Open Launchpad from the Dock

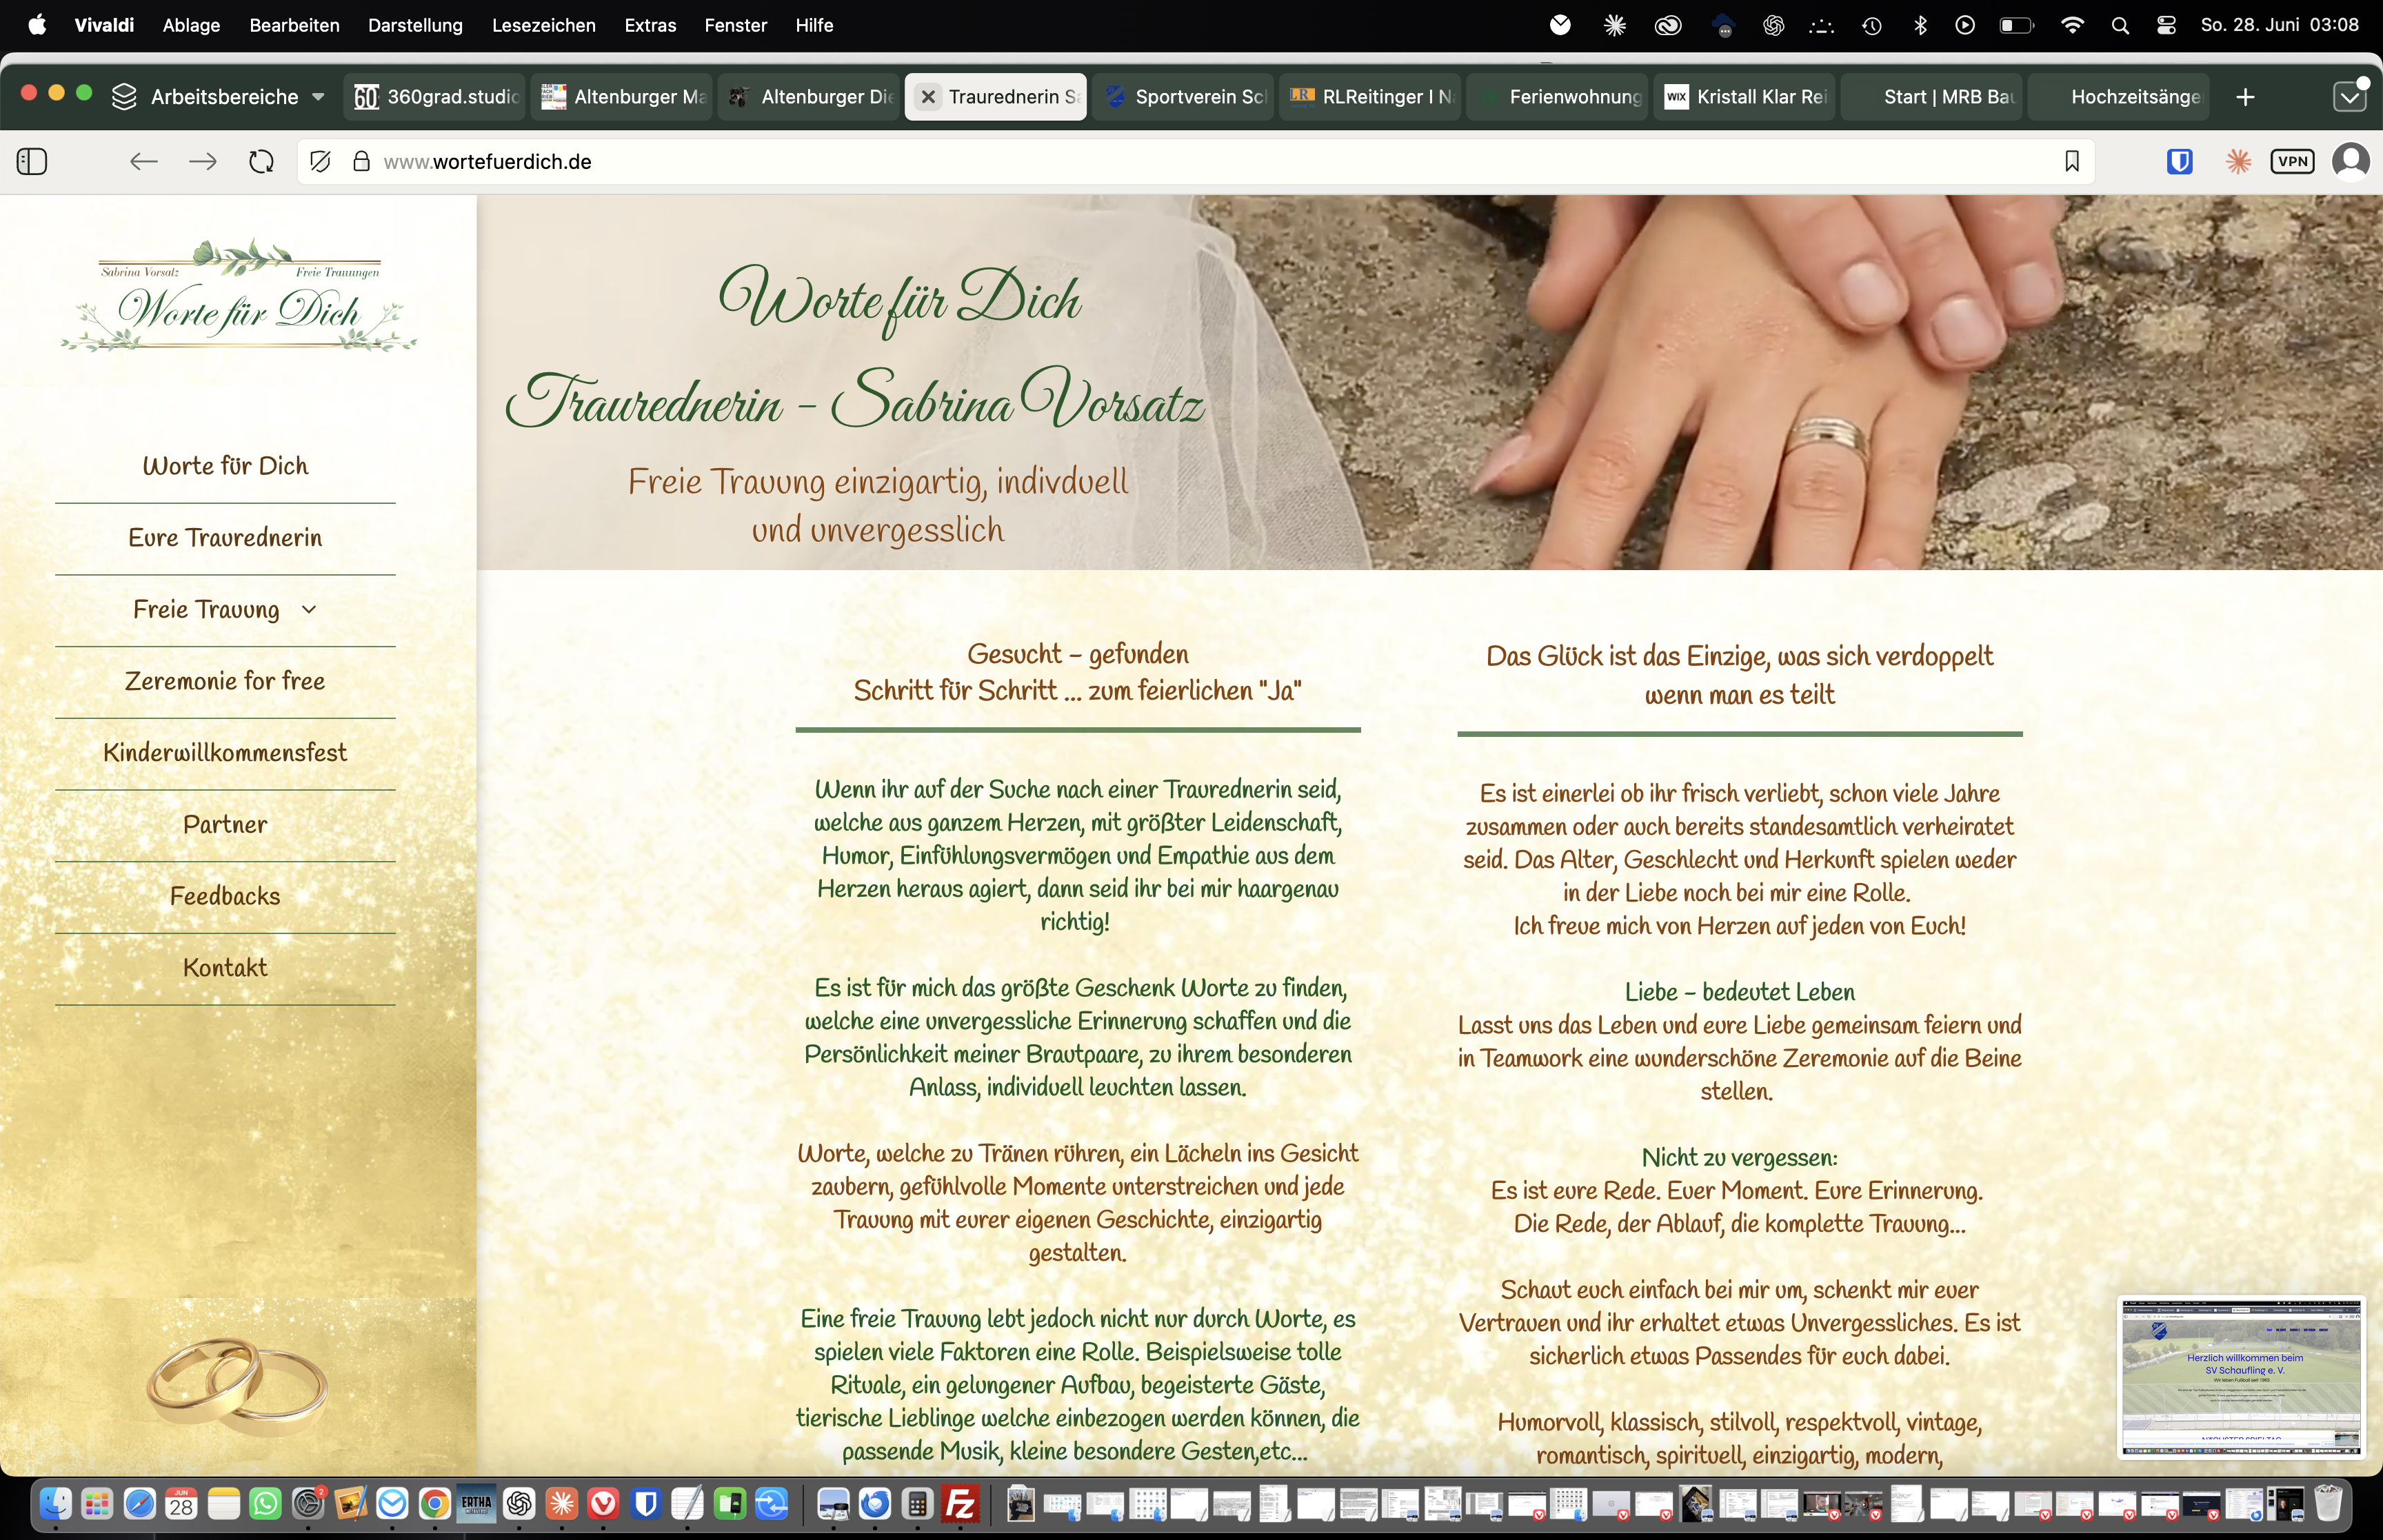point(97,1503)
